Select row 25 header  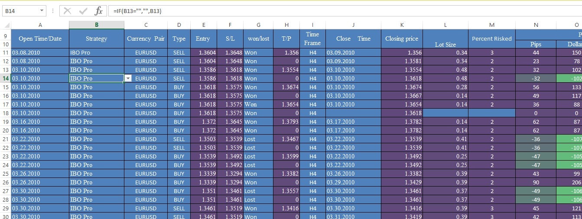pos(6,174)
